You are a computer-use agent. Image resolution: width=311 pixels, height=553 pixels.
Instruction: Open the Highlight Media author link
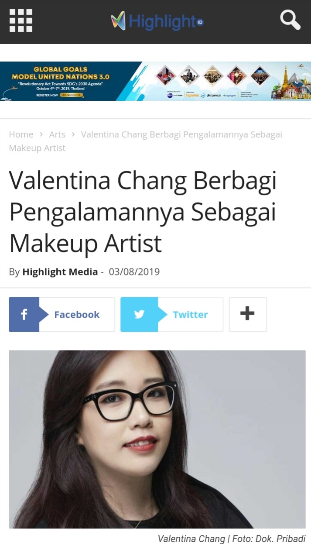[60, 272]
